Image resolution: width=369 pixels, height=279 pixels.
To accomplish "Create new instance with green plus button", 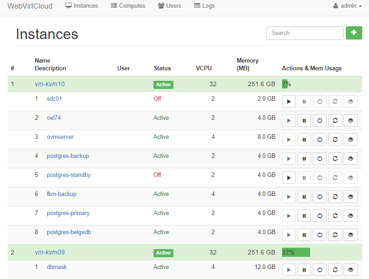I will click(354, 33).
